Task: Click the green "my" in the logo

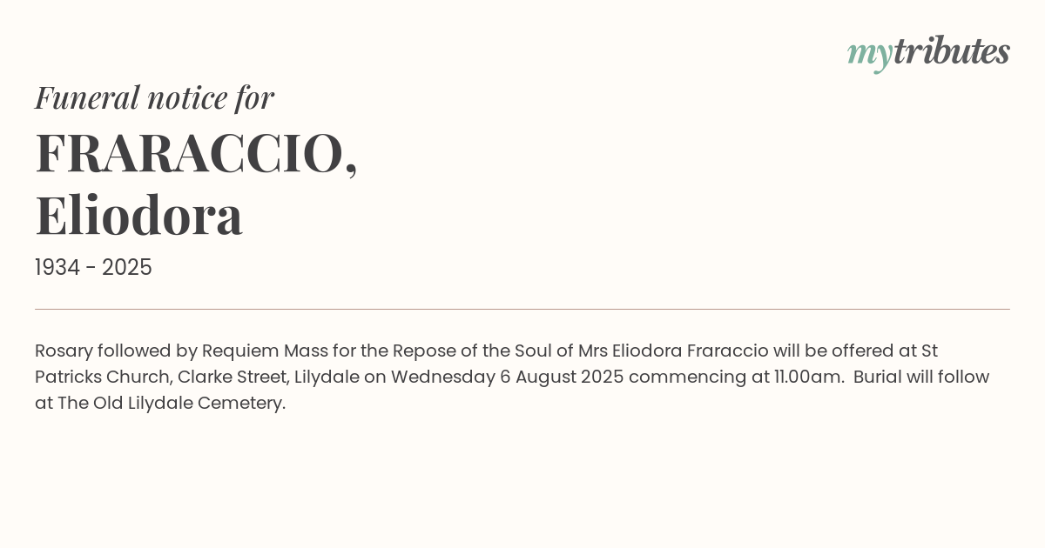Action: (x=869, y=54)
